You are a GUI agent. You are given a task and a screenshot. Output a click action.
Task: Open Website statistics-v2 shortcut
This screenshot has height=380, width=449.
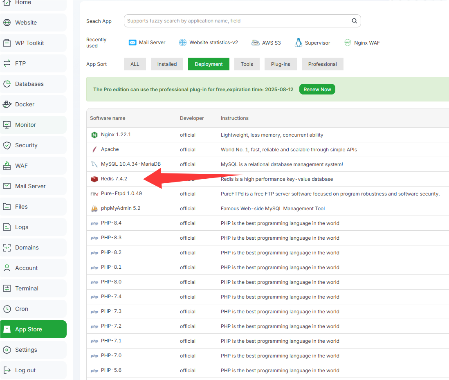click(183, 43)
